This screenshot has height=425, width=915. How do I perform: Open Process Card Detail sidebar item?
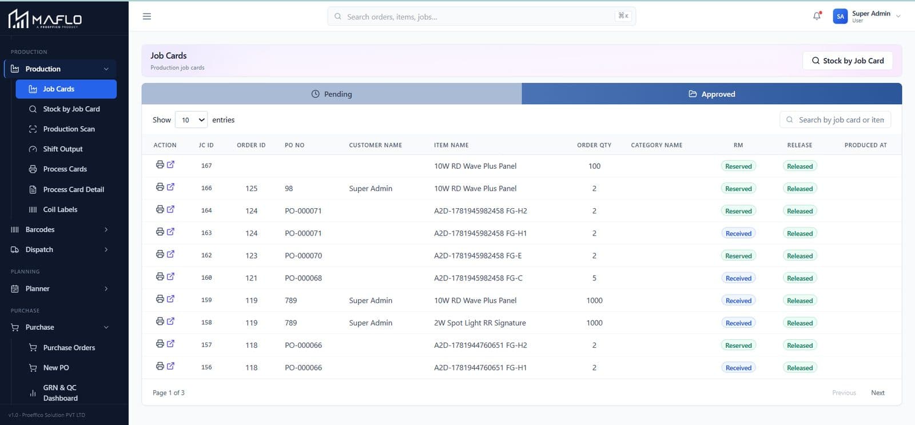tap(66, 189)
